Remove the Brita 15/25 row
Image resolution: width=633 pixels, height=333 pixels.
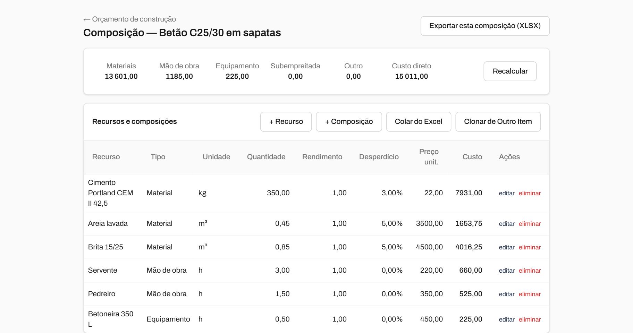click(530, 247)
